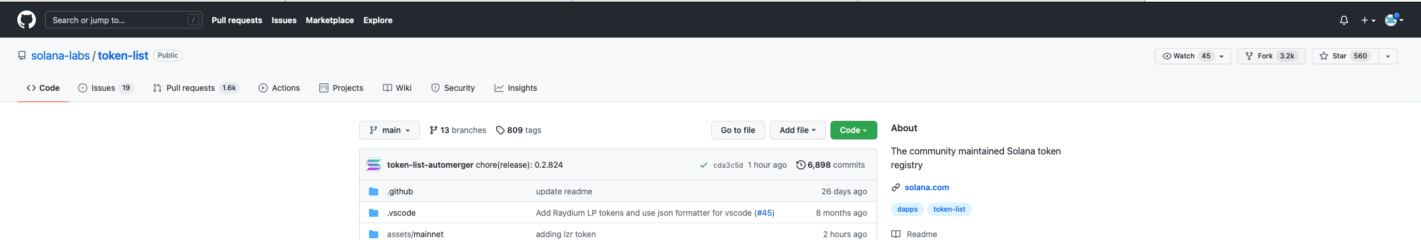Open the Insights tab

point(515,88)
